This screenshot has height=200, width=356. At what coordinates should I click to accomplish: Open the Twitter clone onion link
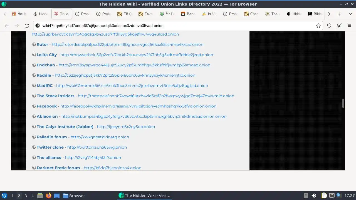click(97, 147)
